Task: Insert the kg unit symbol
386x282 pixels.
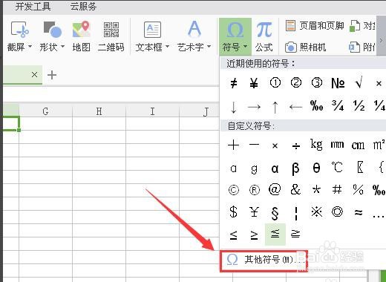Action: [316, 145]
